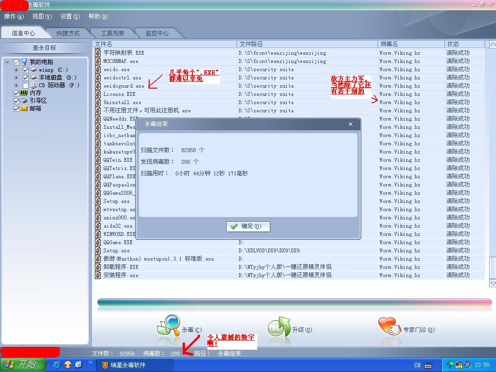The width and height of the screenshot is (496, 372).
Task: Toggle the 内存 checkbox
Action: coord(16,93)
